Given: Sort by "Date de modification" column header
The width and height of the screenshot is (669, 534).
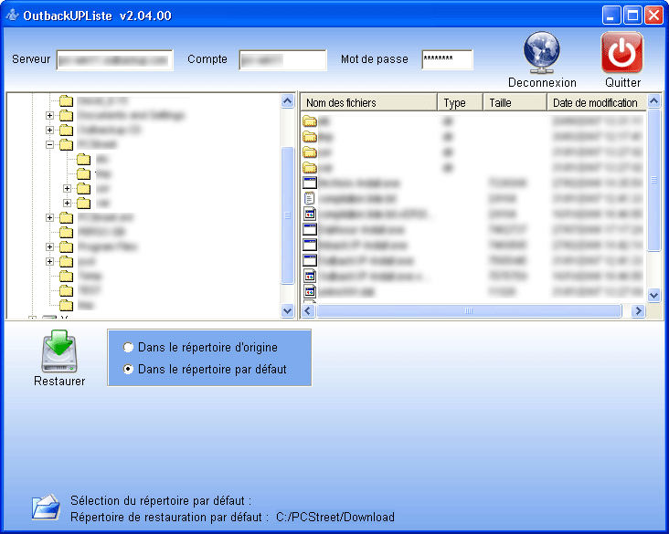Looking at the screenshot, I should (596, 103).
